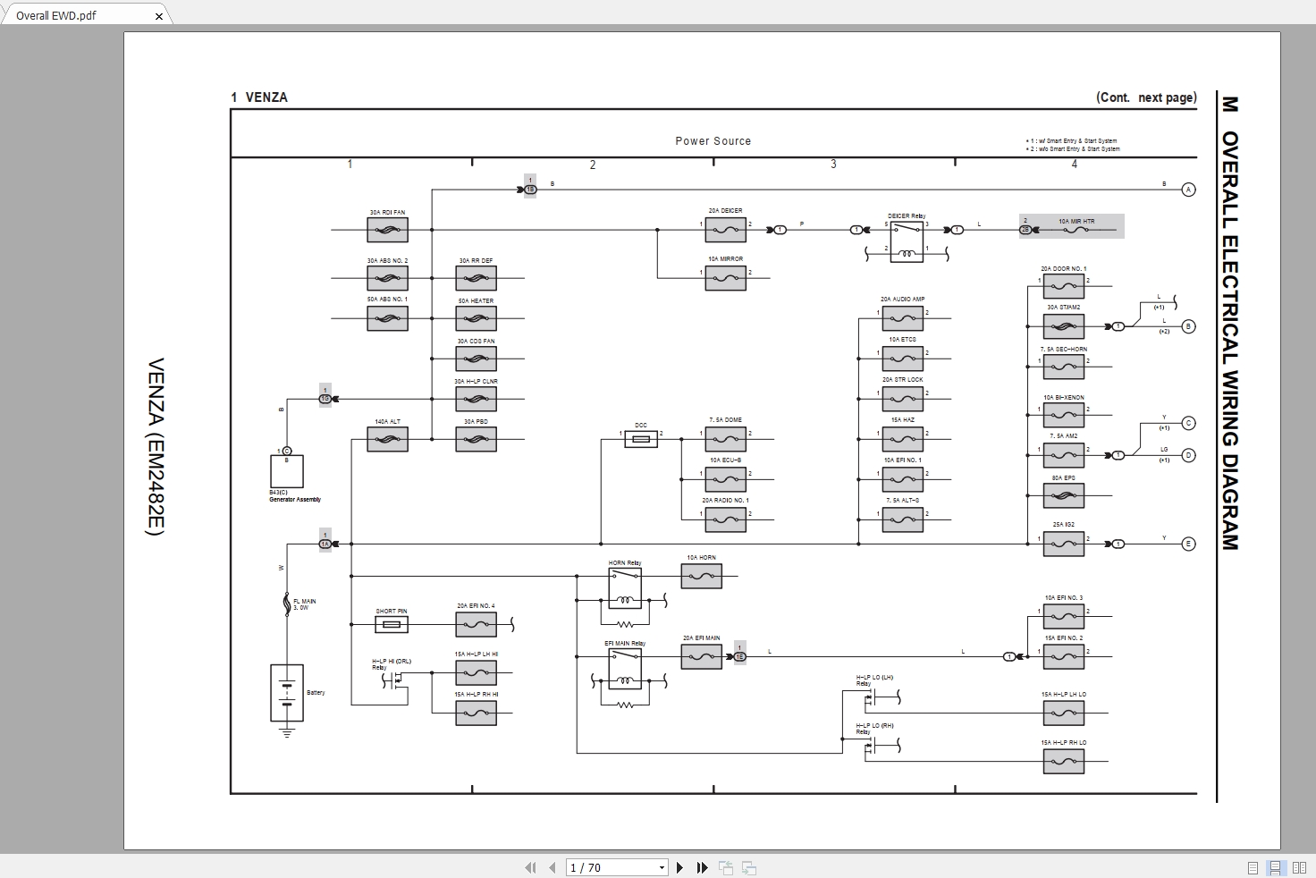
Task: Click the Battery symbol in the schematic
Action: [286, 693]
